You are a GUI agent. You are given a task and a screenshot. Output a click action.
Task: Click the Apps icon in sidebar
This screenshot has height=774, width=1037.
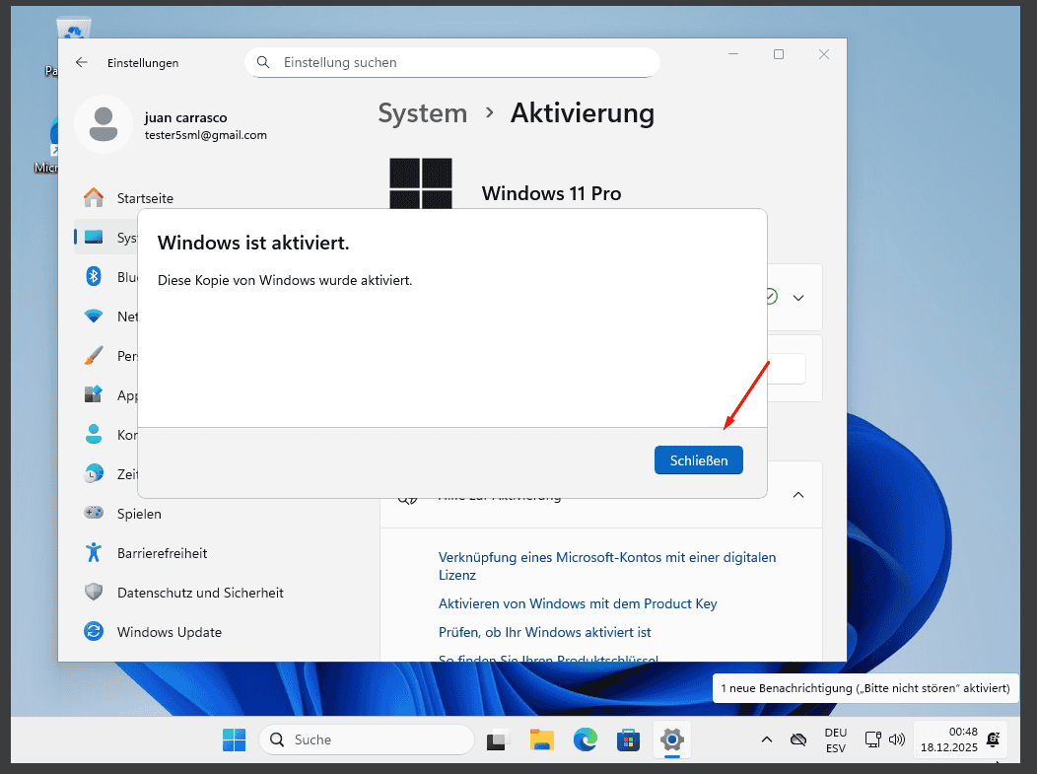[94, 395]
